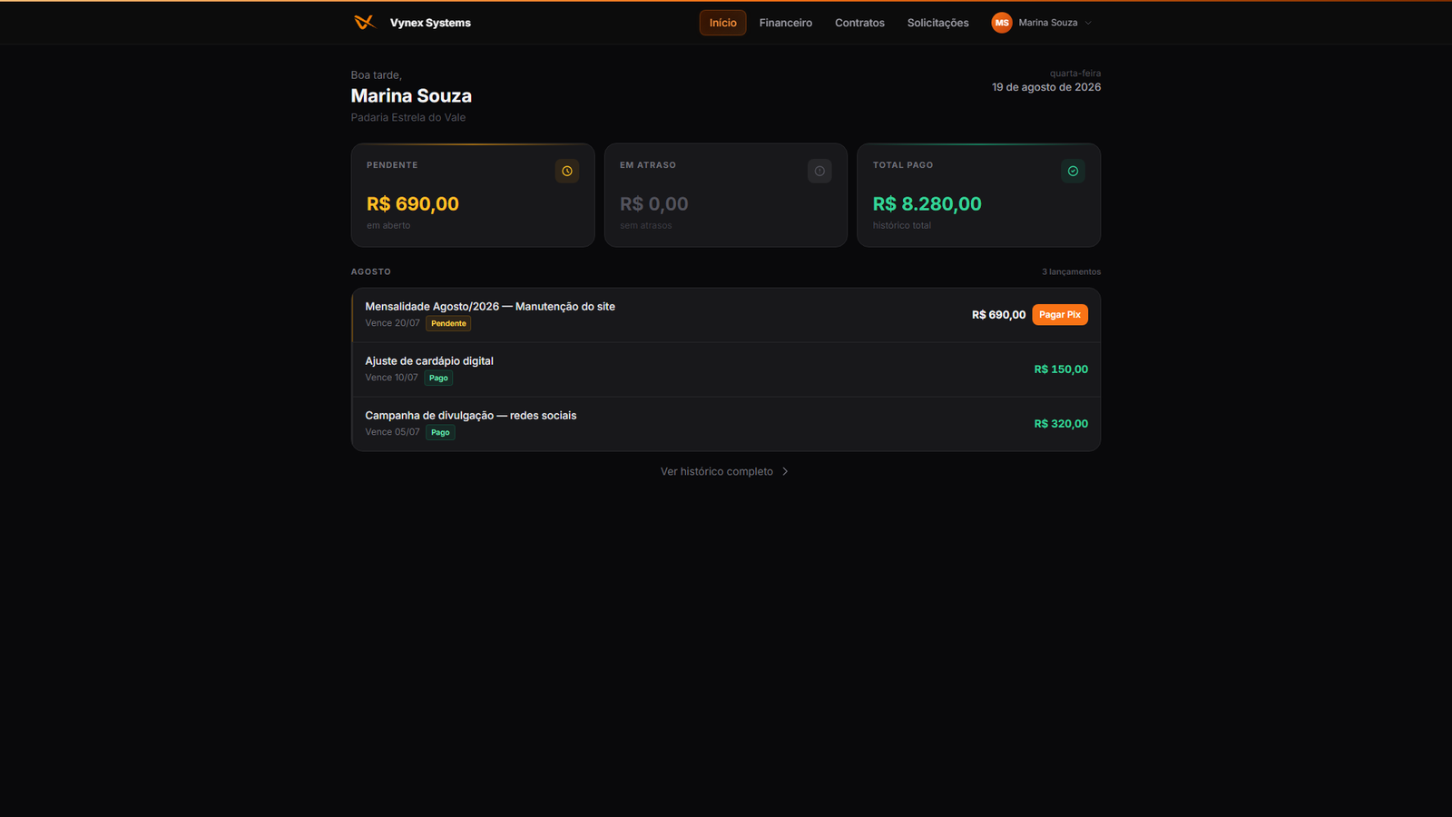This screenshot has width=1452, height=817.
Task: Open the Solicitações section
Action: [x=937, y=23]
